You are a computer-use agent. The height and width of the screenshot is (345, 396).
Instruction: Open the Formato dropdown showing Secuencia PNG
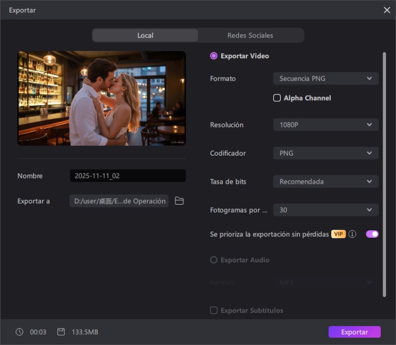pos(325,78)
